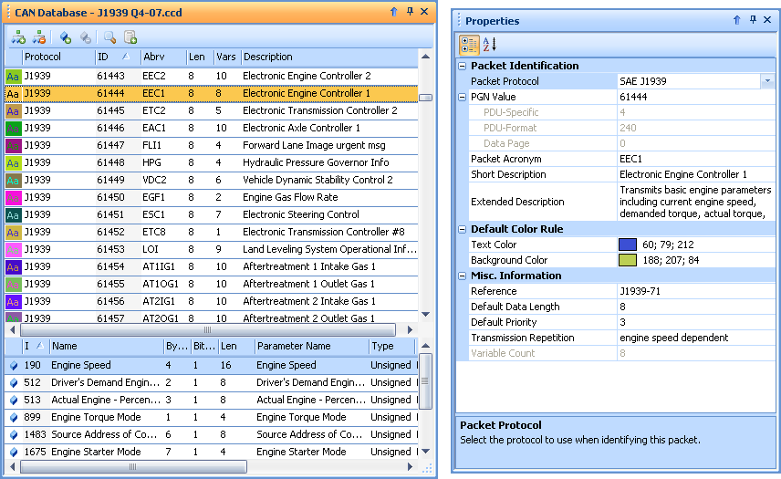Edit the Short Description value field
Image resolution: width=781 pixels, height=479 pixels.
(696, 174)
